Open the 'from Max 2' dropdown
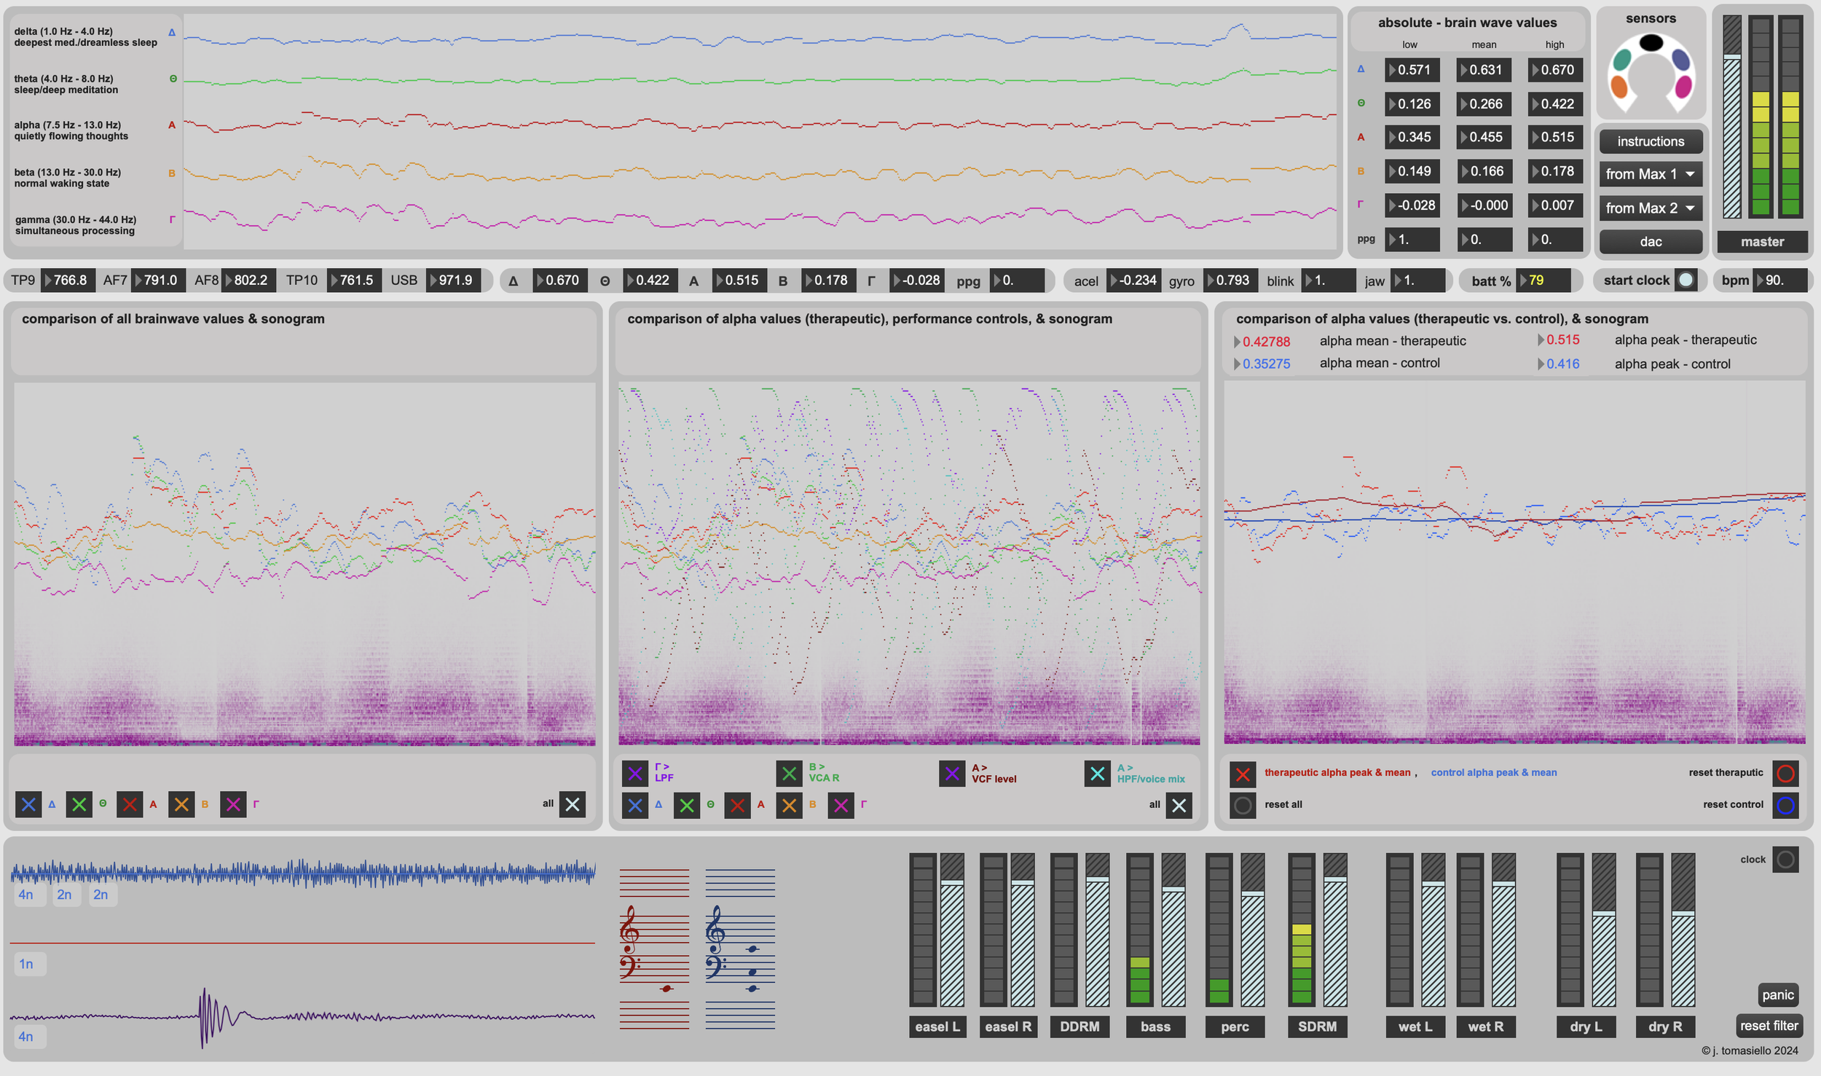The image size is (1821, 1076). [x=1650, y=208]
